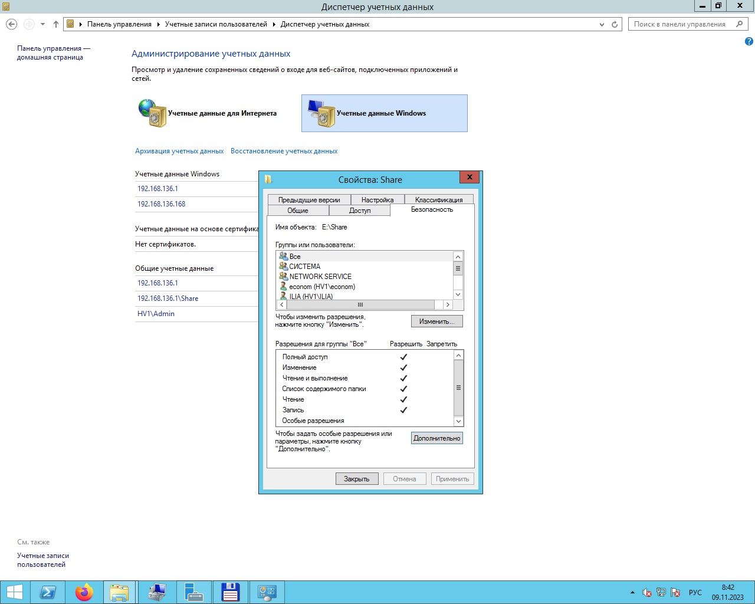Click the search magnifier icon
The height and width of the screenshot is (604, 755).
[x=740, y=24]
